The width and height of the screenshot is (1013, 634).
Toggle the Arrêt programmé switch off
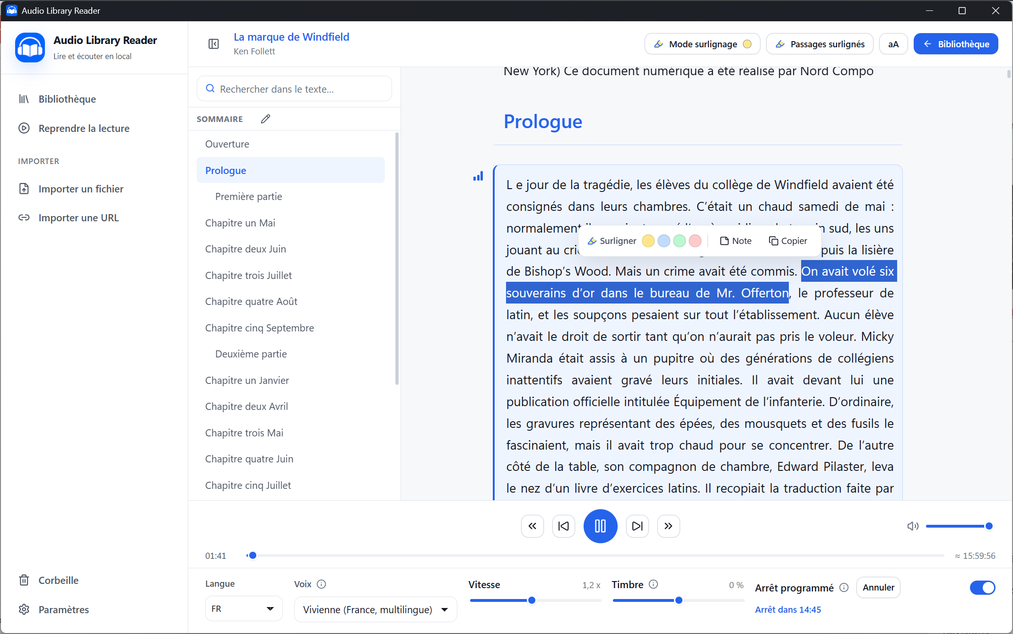983,588
